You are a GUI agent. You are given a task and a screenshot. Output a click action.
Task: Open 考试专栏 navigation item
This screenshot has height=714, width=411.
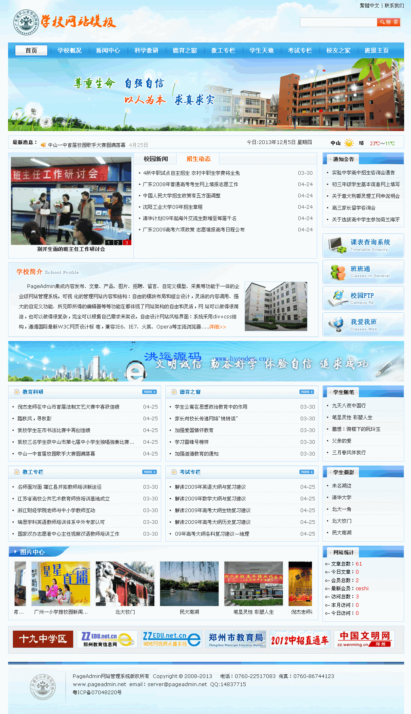[x=300, y=51]
